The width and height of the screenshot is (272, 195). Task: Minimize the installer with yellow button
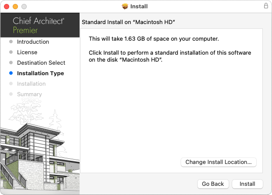tap(15, 7)
